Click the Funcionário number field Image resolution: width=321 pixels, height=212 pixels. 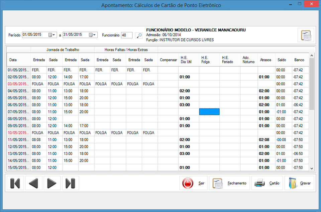[127, 35]
